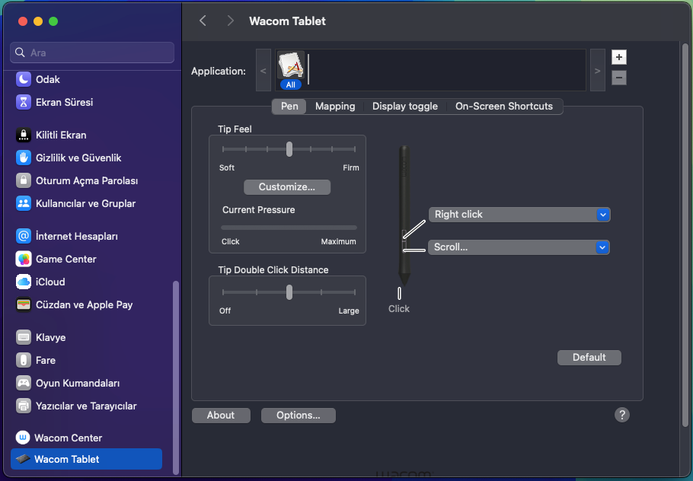
Task: Select Fare label in sidebar
Action: (46, 361)
